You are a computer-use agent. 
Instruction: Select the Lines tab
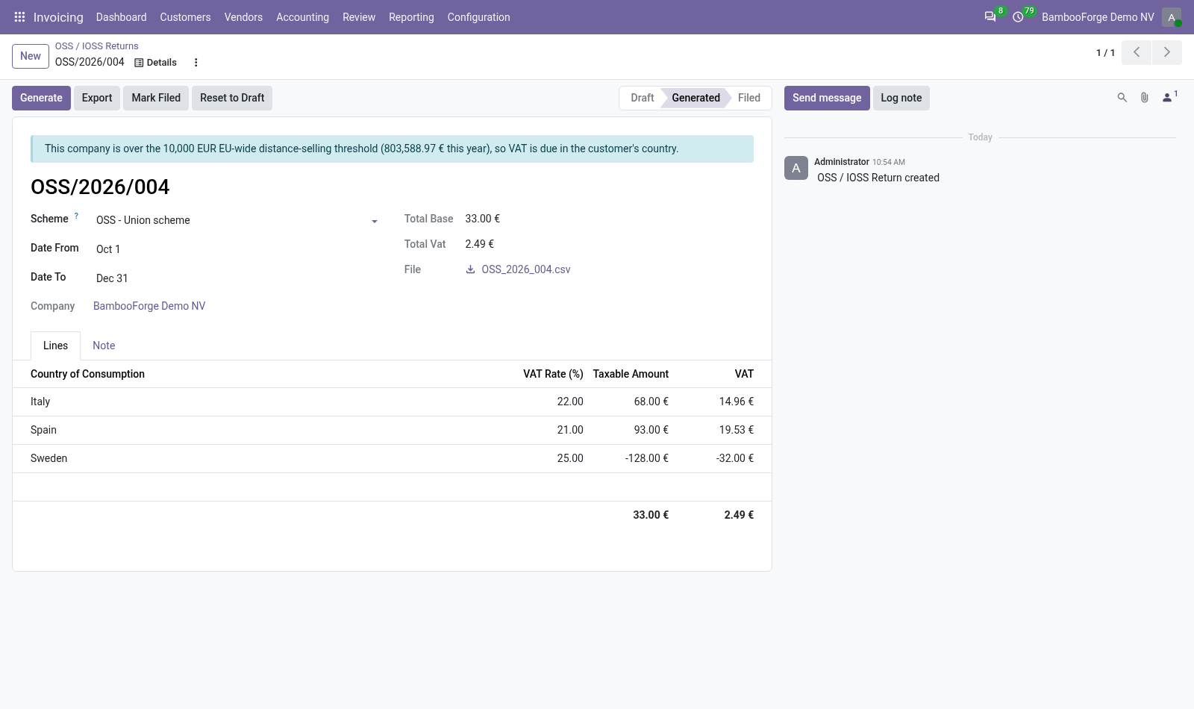point(55,346)
